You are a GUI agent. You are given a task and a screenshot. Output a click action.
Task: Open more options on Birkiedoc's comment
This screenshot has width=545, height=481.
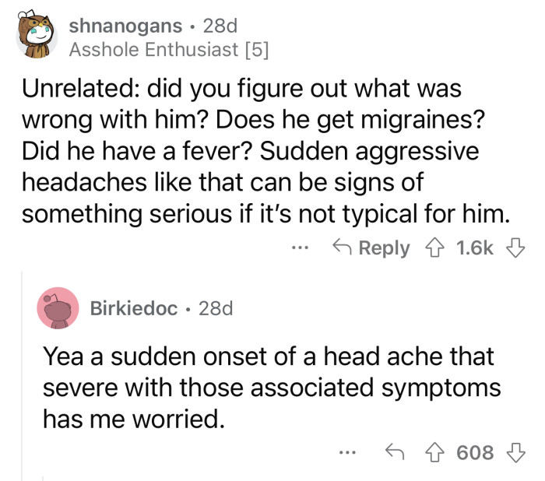tap(349, 453)
